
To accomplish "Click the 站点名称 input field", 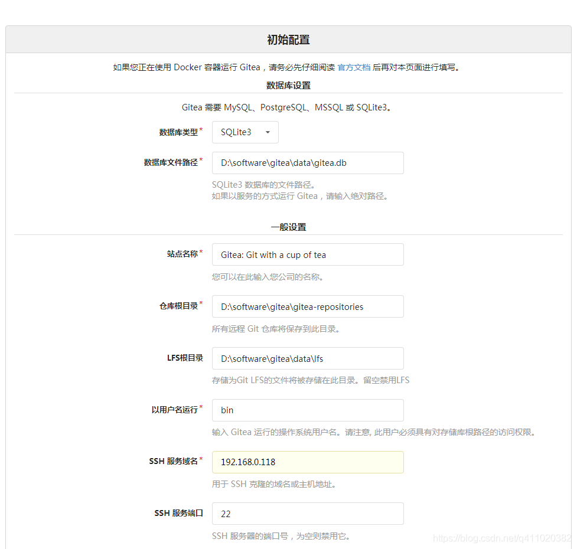I will pyautogui.click(x=308, y=254).
